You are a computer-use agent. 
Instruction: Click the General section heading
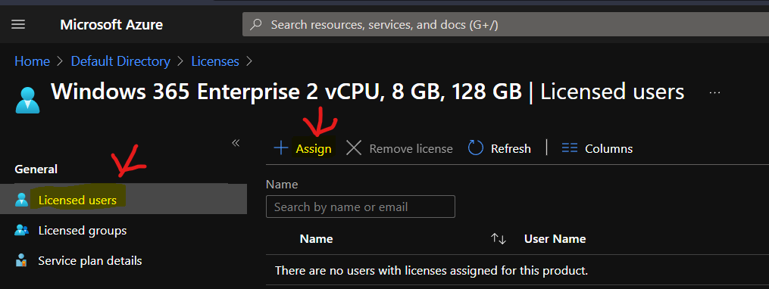click(36, 169)
